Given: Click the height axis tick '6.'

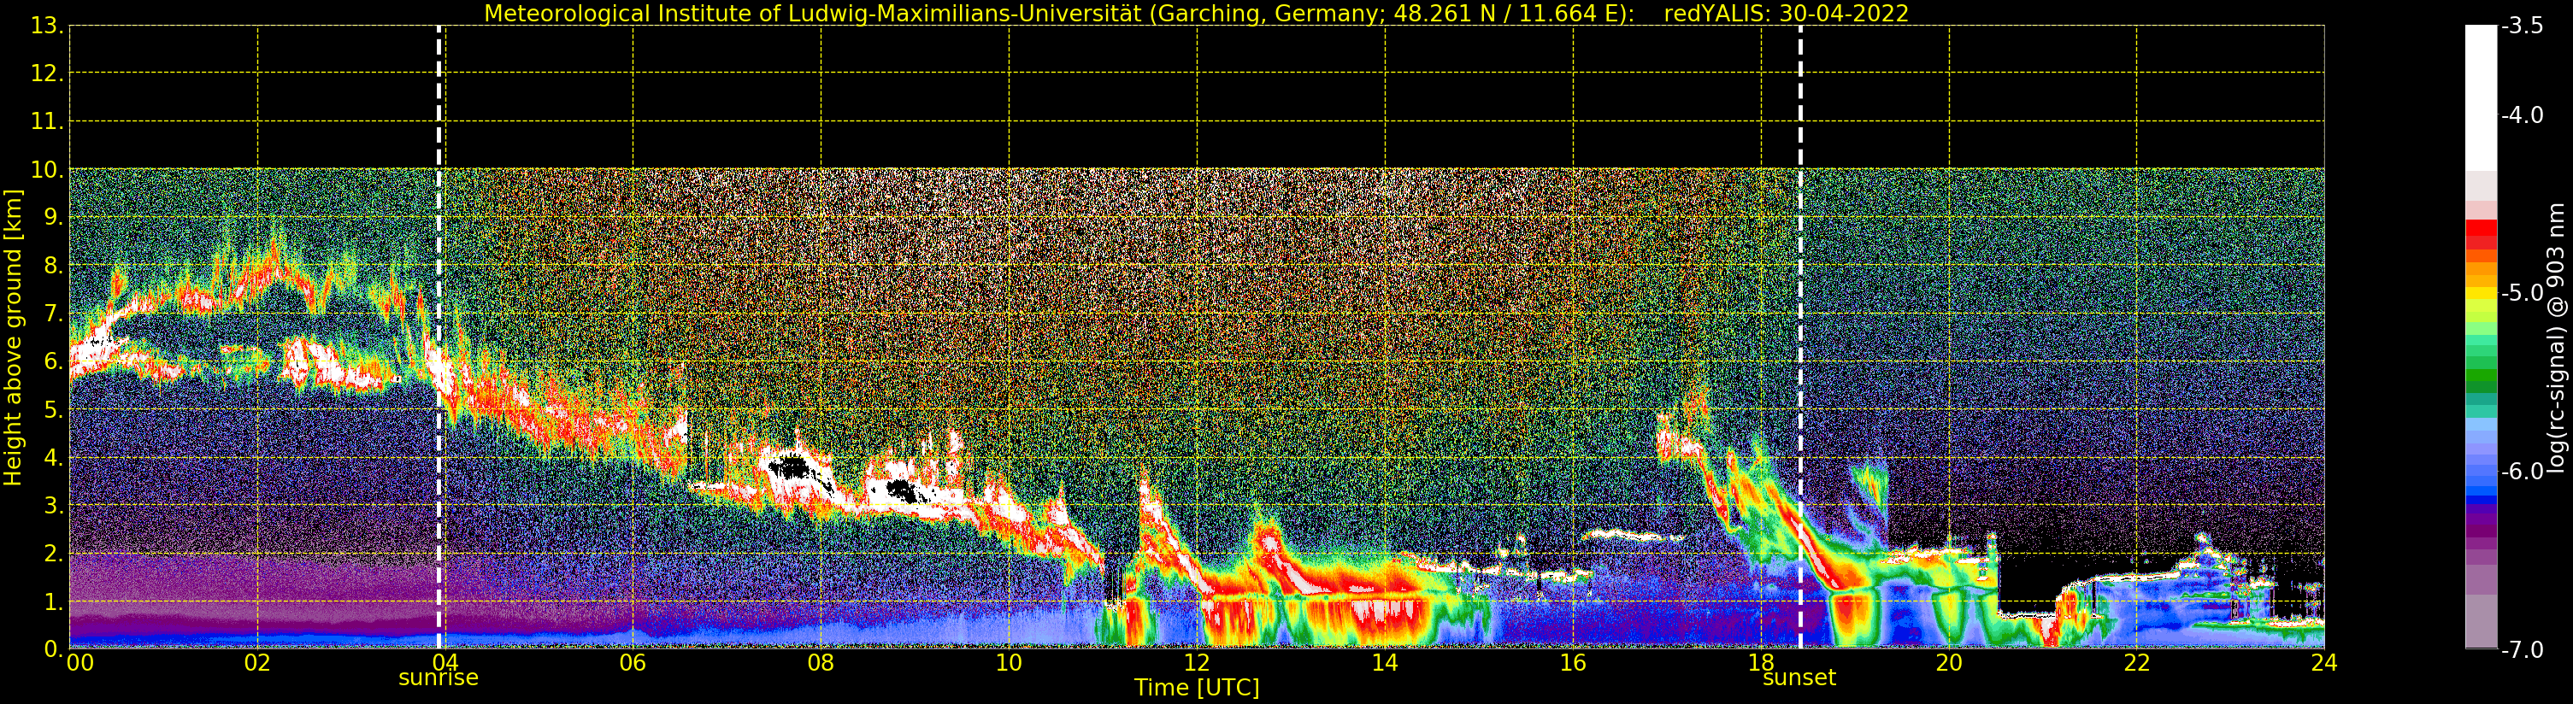Looking at the screenshot, I should pyautogui.click(x=53, y=361).
